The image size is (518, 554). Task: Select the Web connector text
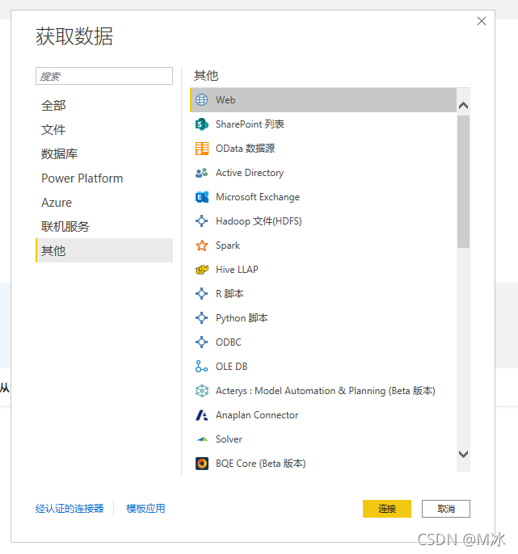(225, 100)
